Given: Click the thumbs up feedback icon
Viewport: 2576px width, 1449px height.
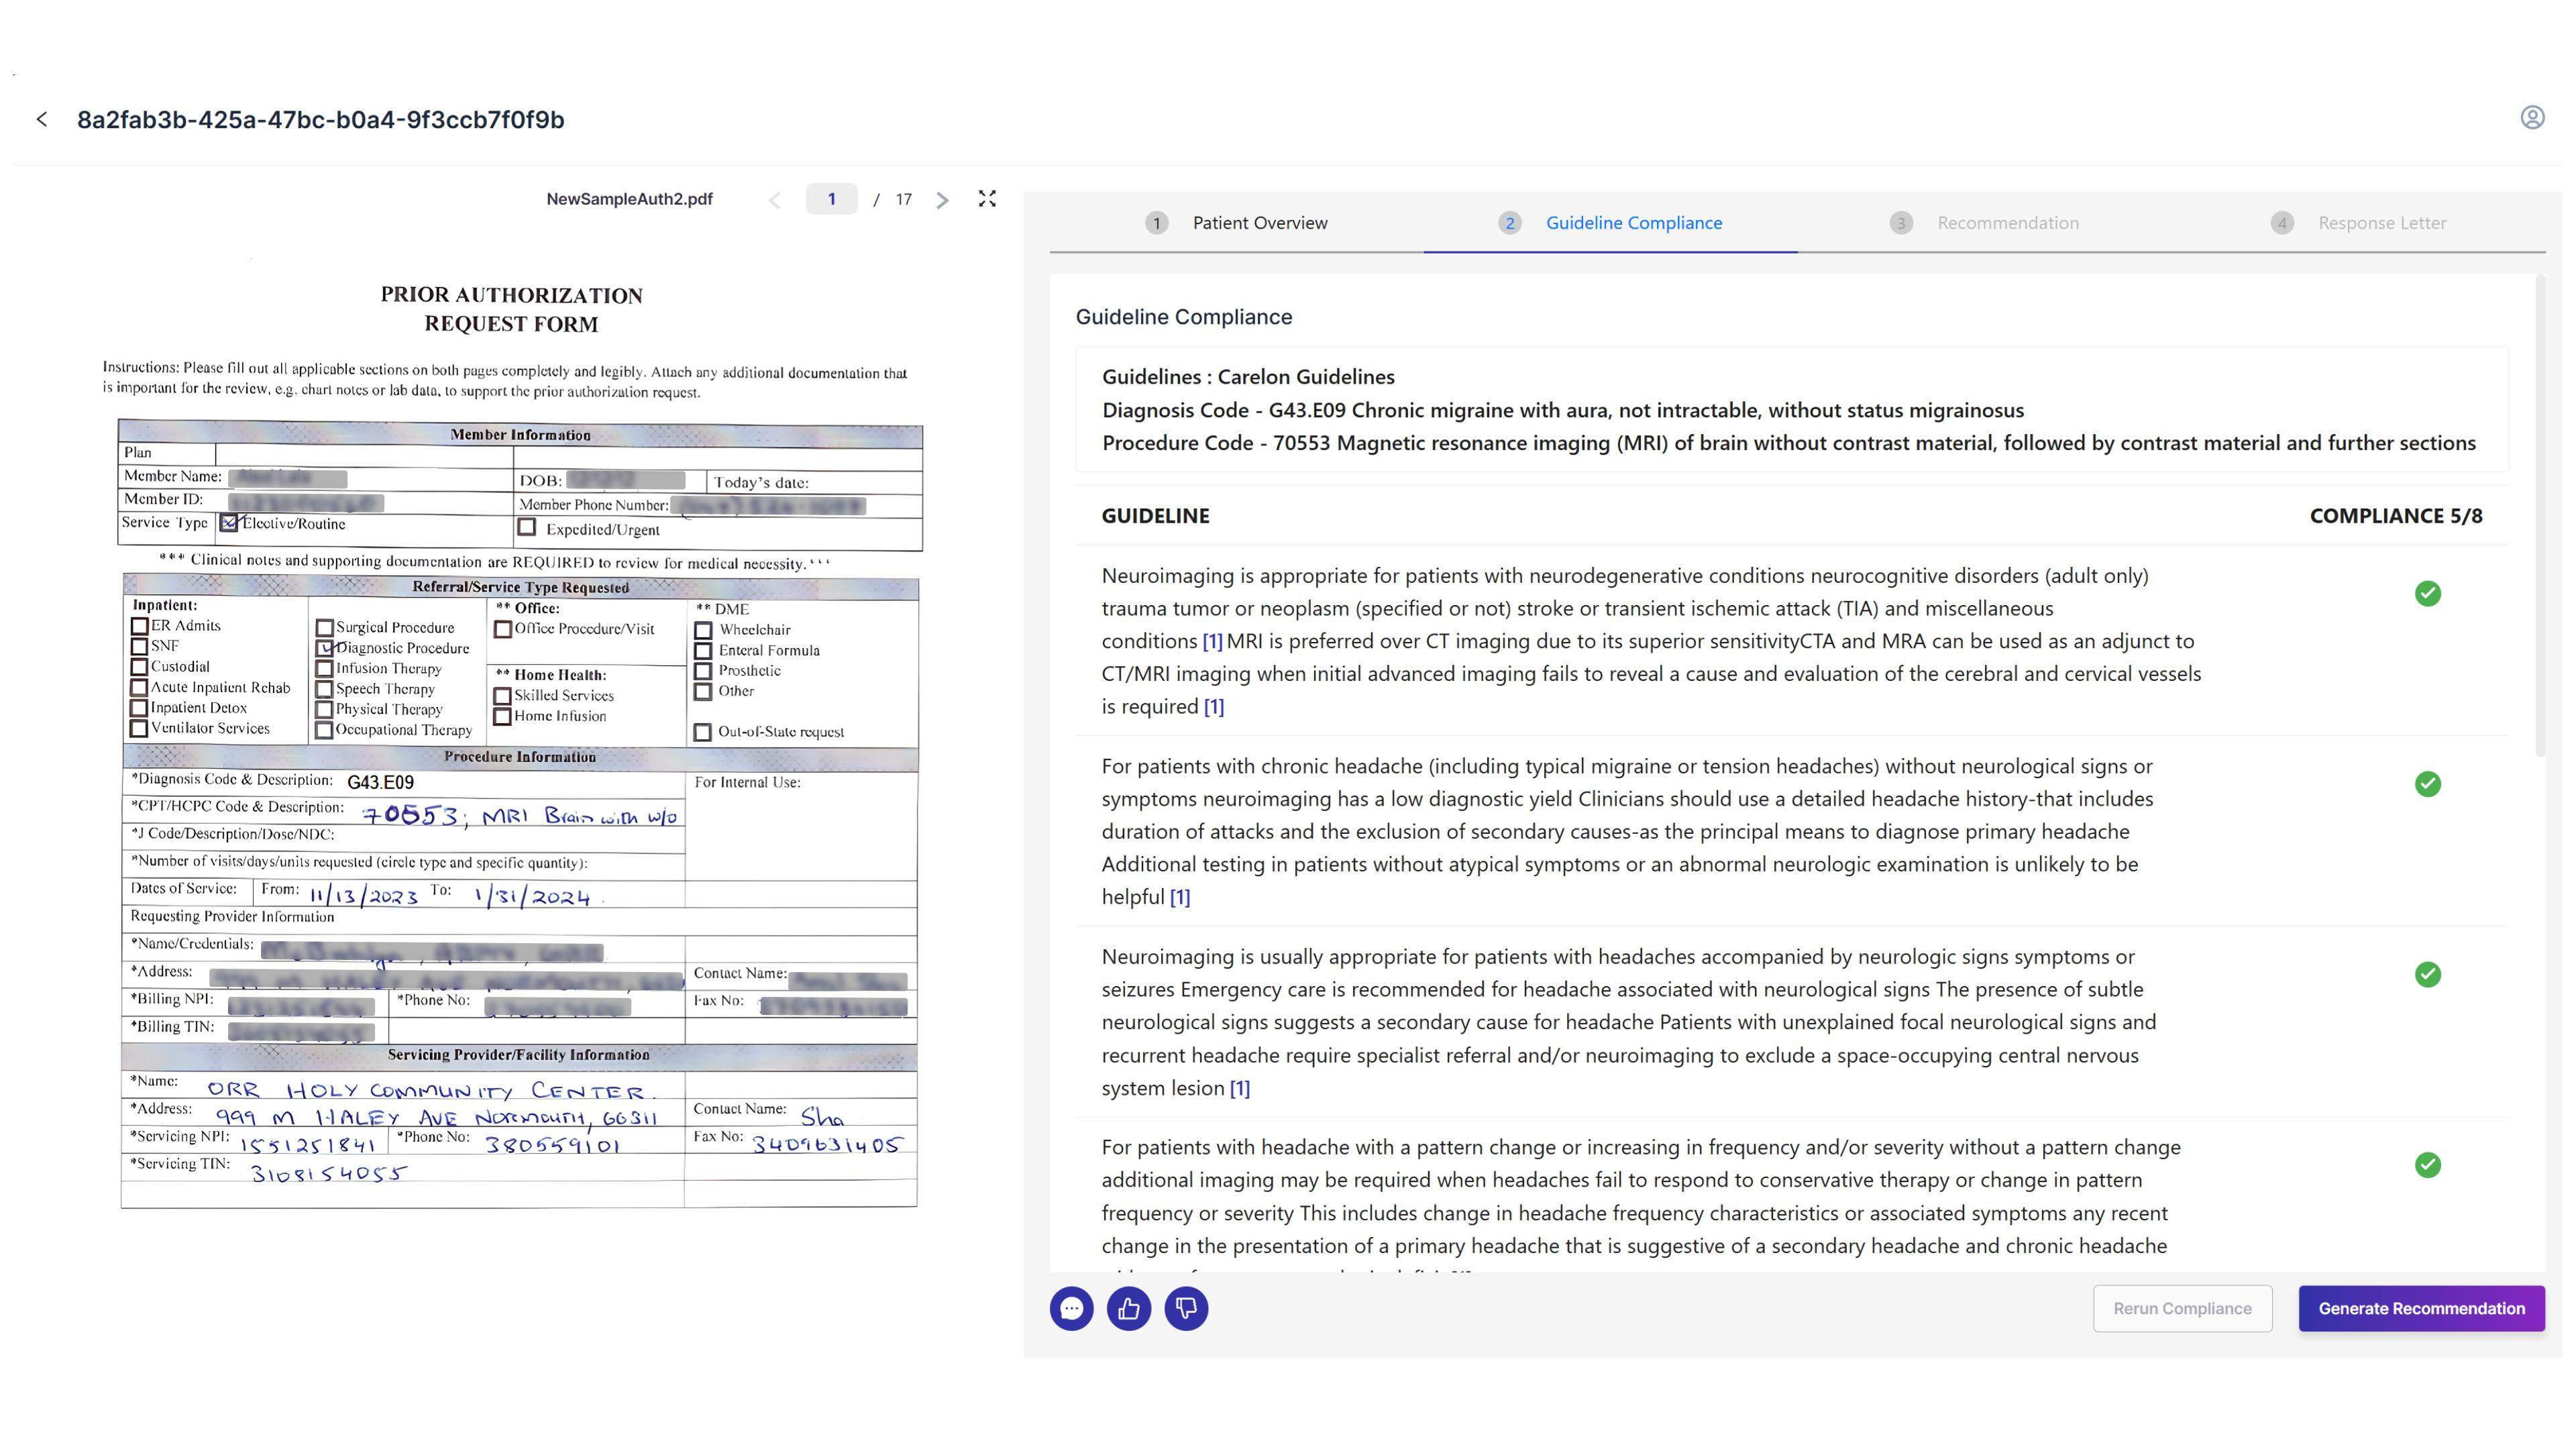Looking at the screenshot, I should (1129, 1308).
